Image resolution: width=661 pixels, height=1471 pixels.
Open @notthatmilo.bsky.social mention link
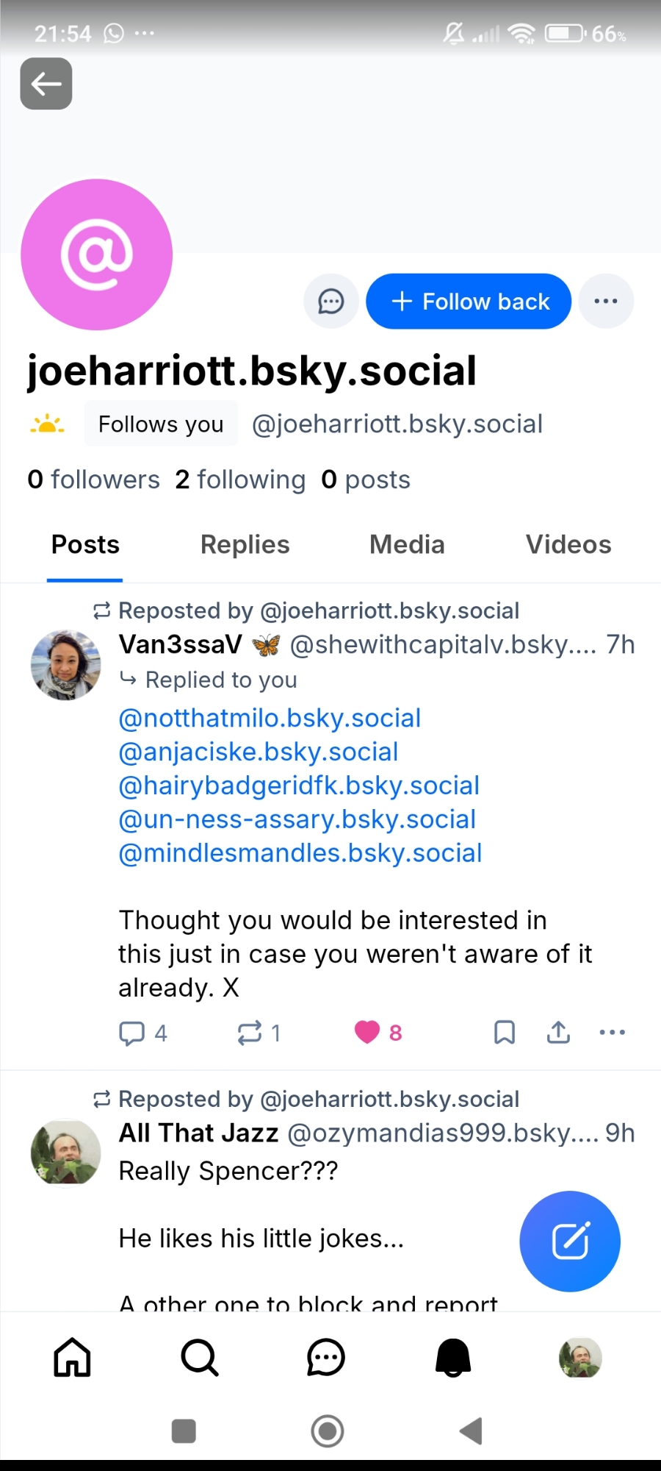[x=270, y=718]
